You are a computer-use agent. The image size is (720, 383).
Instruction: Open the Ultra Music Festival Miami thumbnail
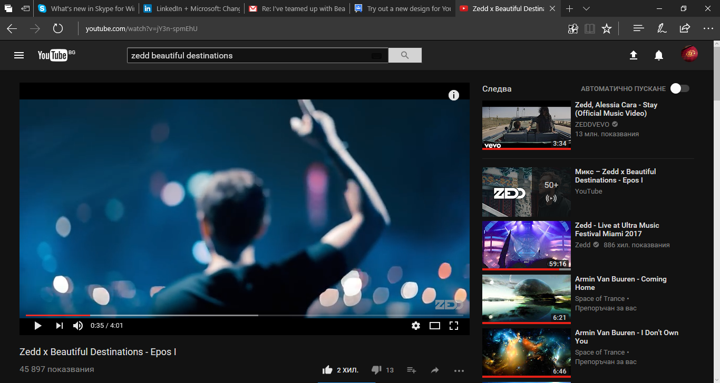pos(527,246)
